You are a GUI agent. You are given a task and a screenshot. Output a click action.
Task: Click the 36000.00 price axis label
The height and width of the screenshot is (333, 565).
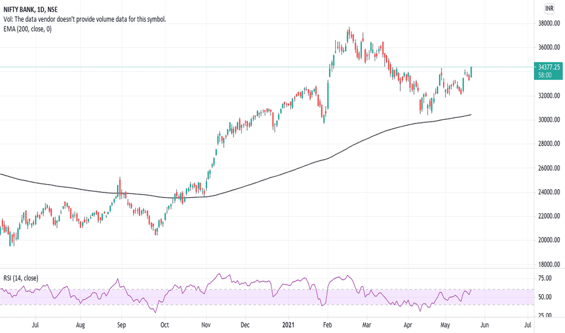point(549,47)
